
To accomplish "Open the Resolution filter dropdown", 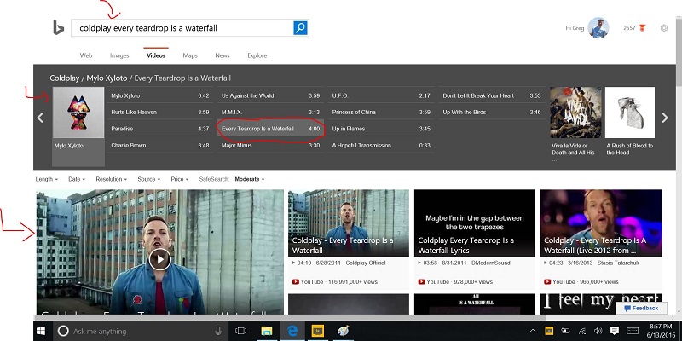I will [112, 179].
